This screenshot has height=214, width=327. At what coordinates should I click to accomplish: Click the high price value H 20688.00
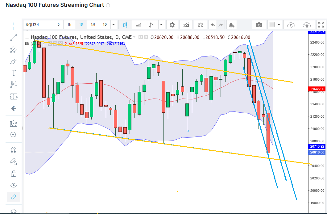[x=188, y=37]
